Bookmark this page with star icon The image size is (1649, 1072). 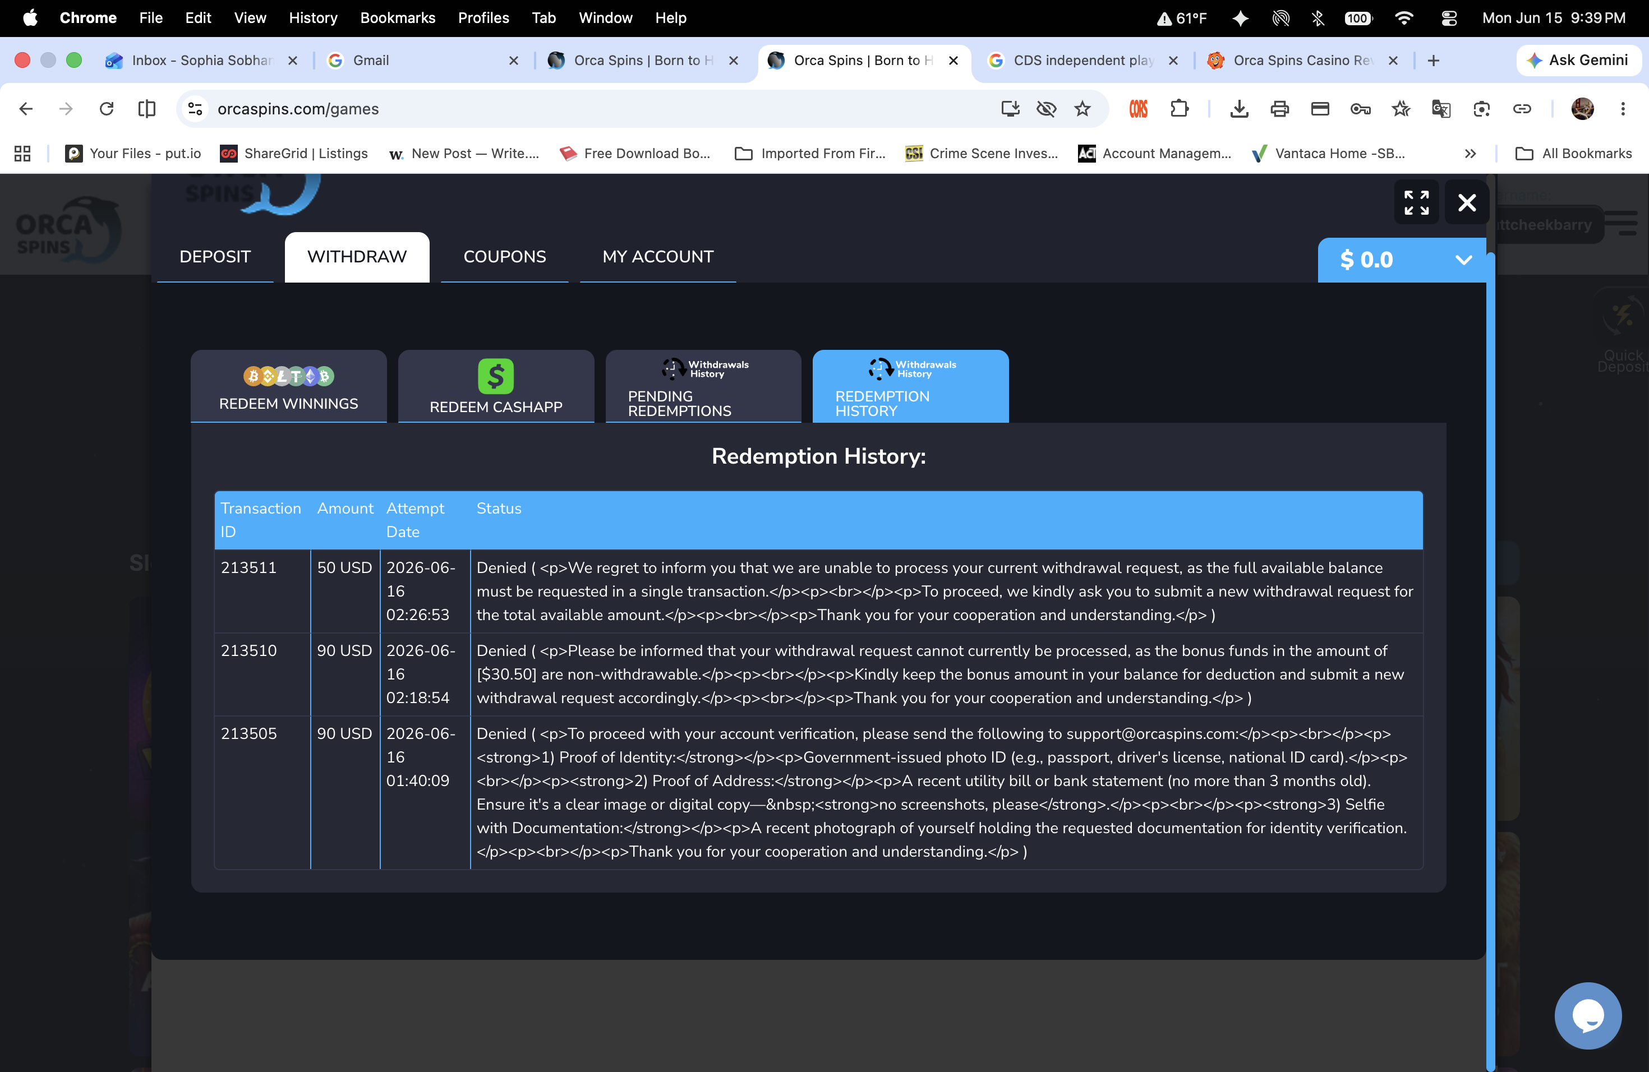pos(1083,109)
